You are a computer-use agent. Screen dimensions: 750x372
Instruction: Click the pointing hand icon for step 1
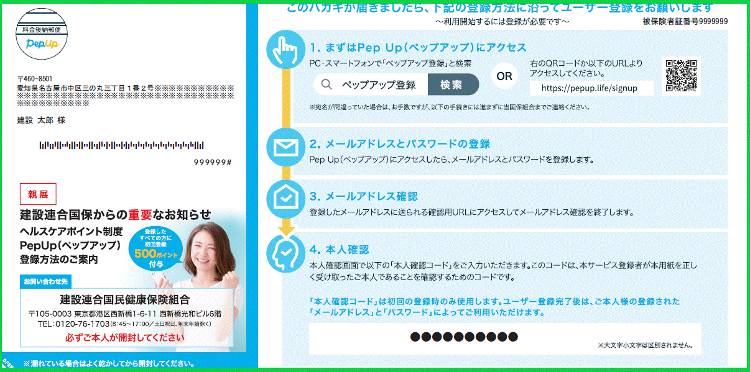tap(285, 48)
